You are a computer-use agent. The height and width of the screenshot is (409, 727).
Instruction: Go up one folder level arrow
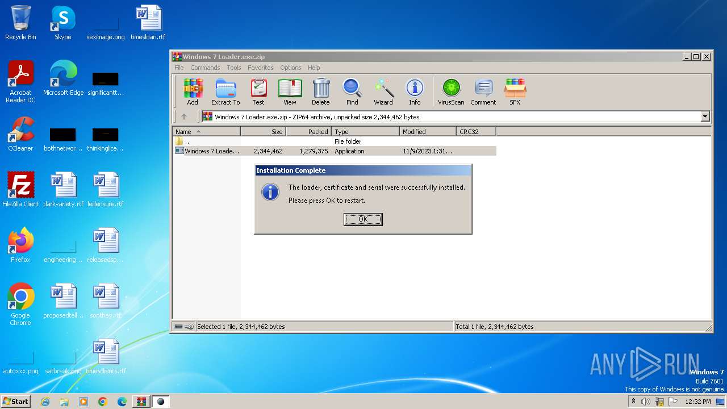[x=184, y=116]
